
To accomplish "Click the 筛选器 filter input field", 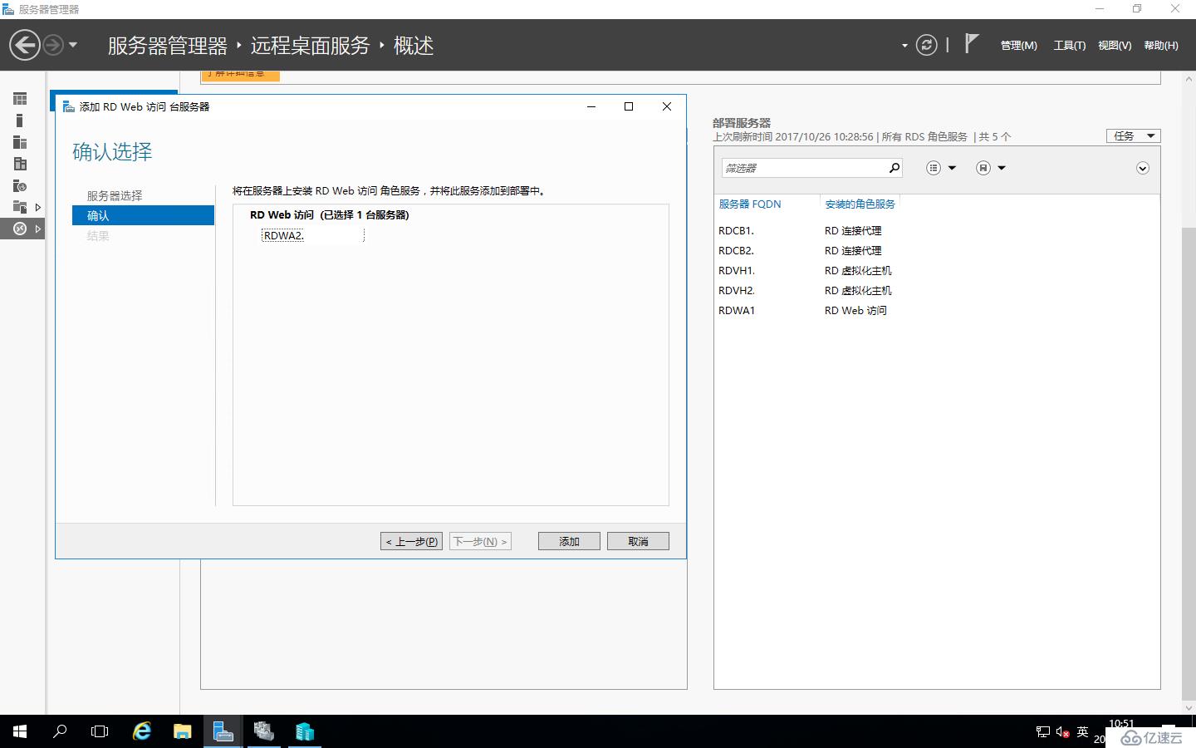I will [803, 168].
